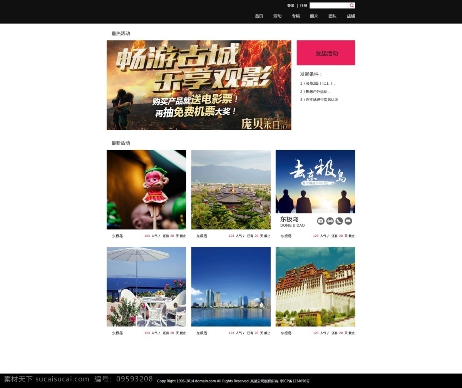Click the pink 发起活动 button
This screenshot has width=462, height=388.
(x=326, y=53)
